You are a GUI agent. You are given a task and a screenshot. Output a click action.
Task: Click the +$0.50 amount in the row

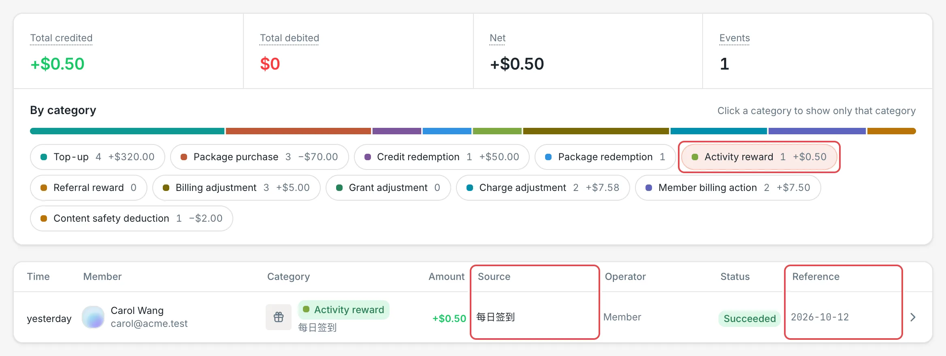(x=449, y=319)
